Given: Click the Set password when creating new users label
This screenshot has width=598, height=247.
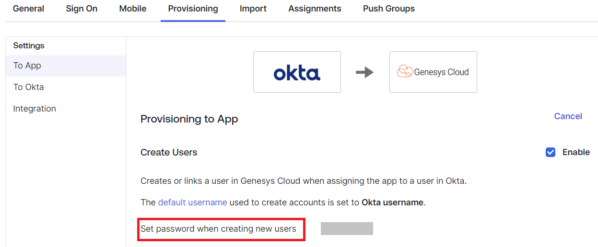Looking at the screenshot, I should [x=218, y=229].
